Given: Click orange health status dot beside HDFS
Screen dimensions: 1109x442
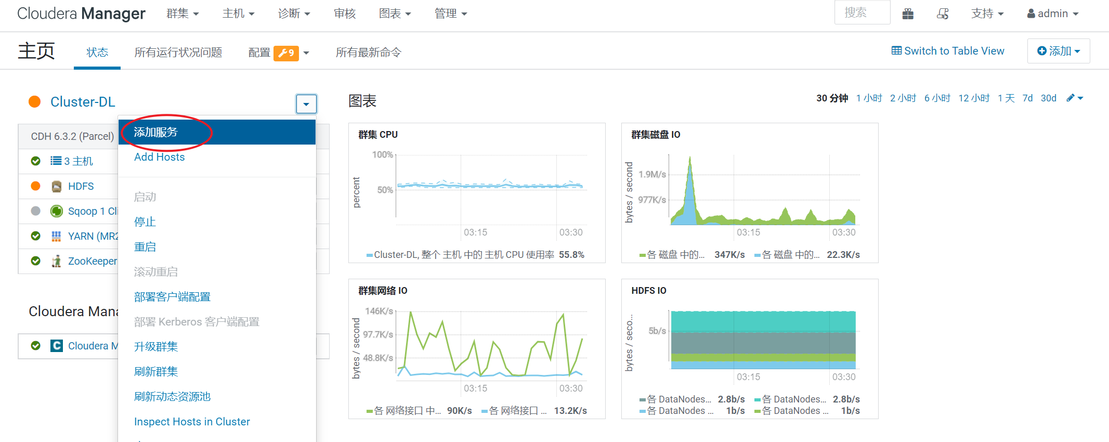Looking at the screenshot, I should 35,186.
